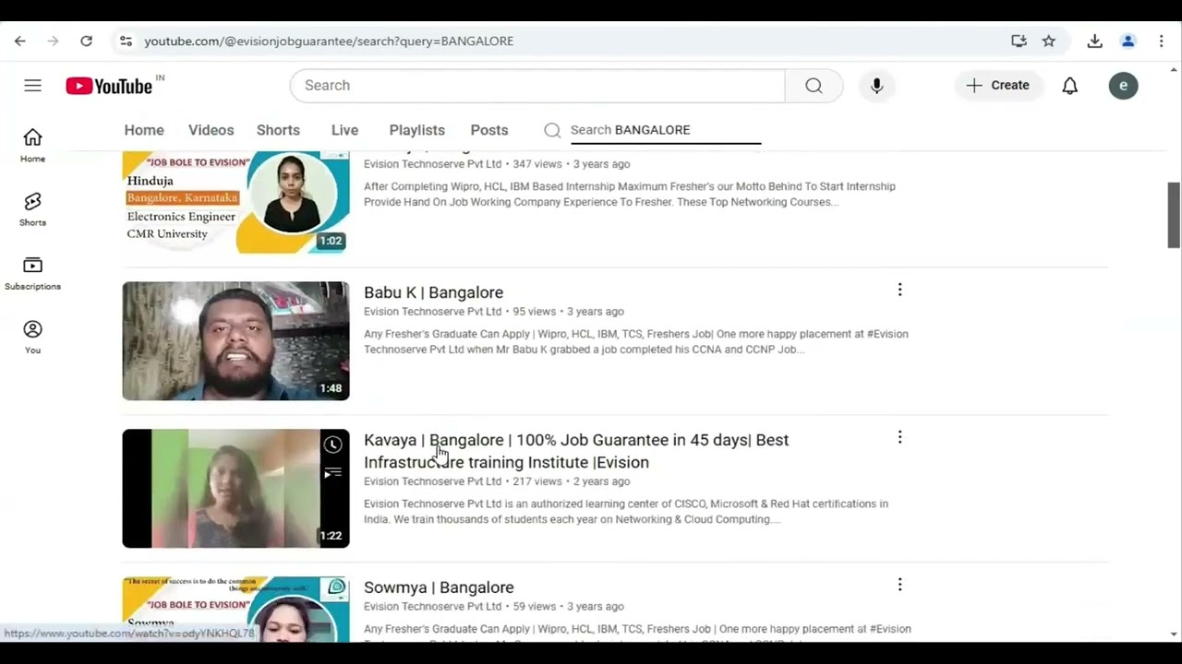Open the Babu K | Bangalore video title
The image size is (1182, 664).
point(433,292)
